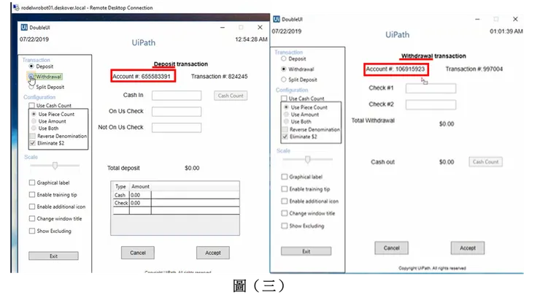Choose Use Piece Count in right window
This screenshot has width=540, height=303.
click(286, 107)
